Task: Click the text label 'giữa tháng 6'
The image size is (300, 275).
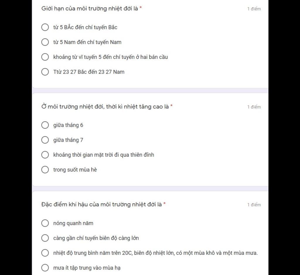Action: (68, 125)
